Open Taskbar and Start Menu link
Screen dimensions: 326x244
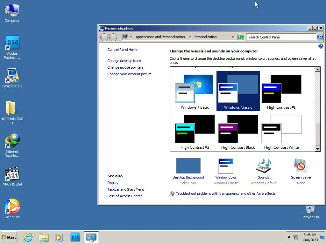coord(125,189)
